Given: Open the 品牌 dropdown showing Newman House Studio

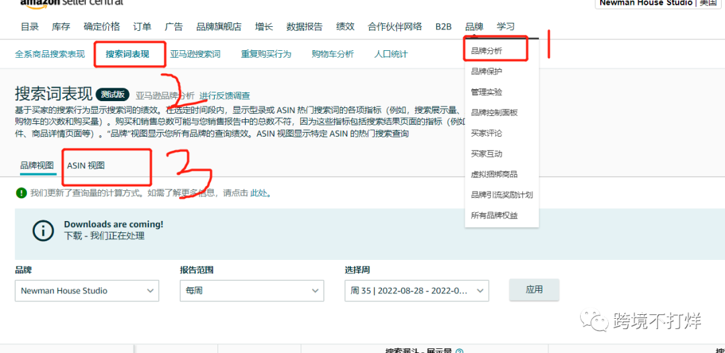Looking at the screenshot, I should pos(87,291).
